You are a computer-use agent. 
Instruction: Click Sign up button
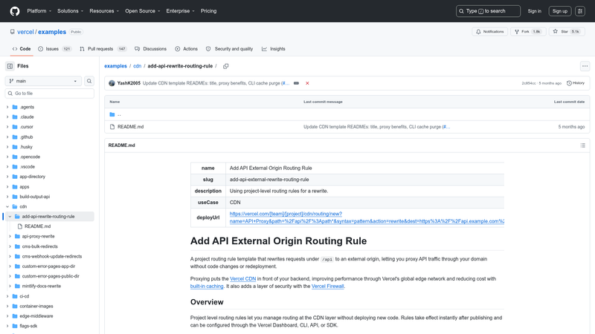point(560,11)
